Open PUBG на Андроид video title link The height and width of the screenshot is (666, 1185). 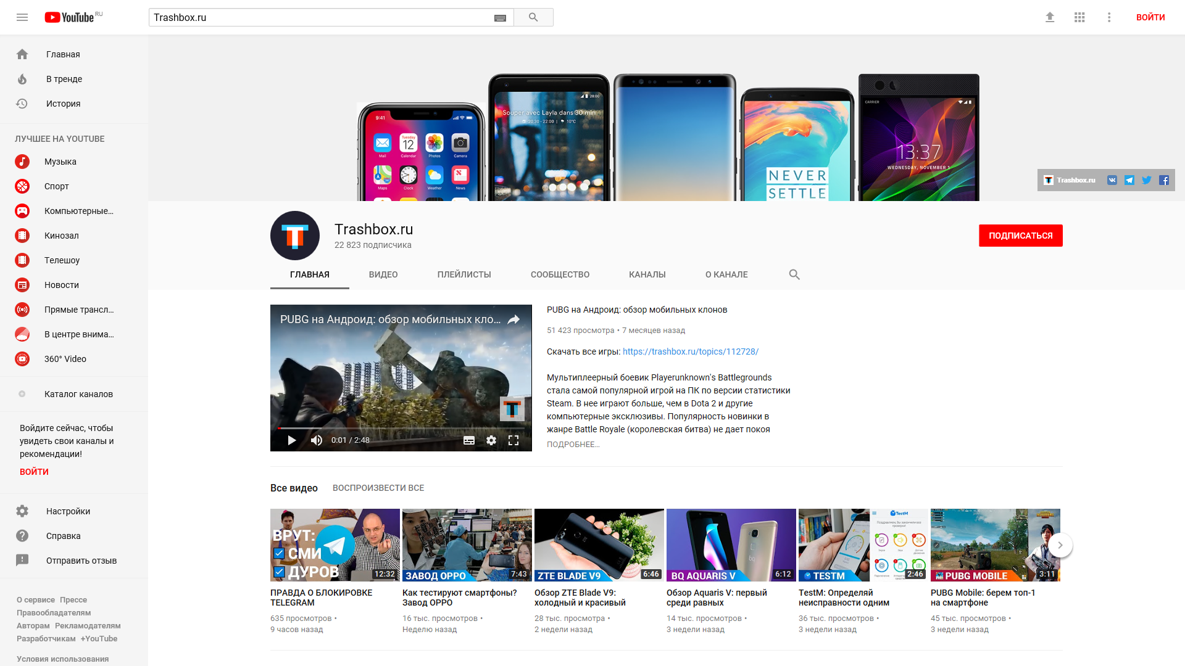click(x=637, y=310)
